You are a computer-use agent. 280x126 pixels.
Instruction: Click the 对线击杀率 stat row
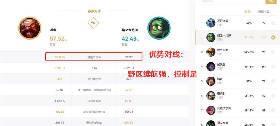tap(94, 57)
